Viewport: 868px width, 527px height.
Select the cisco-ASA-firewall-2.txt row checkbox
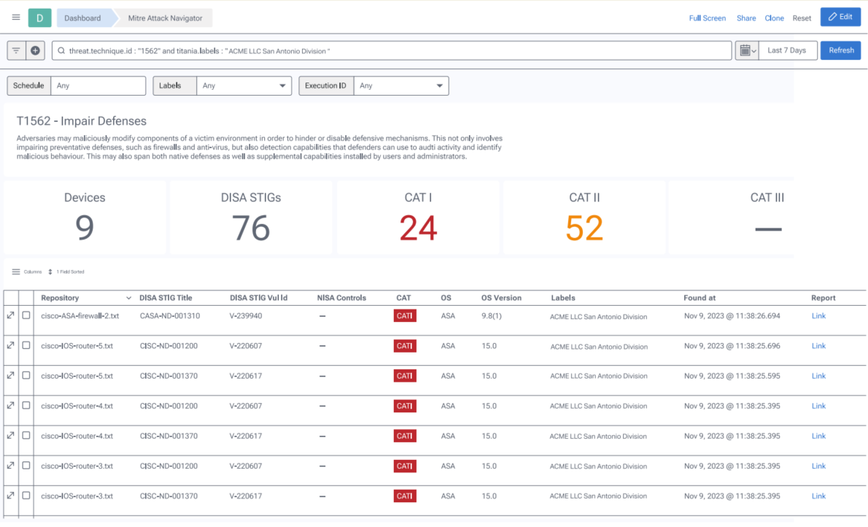26,315
